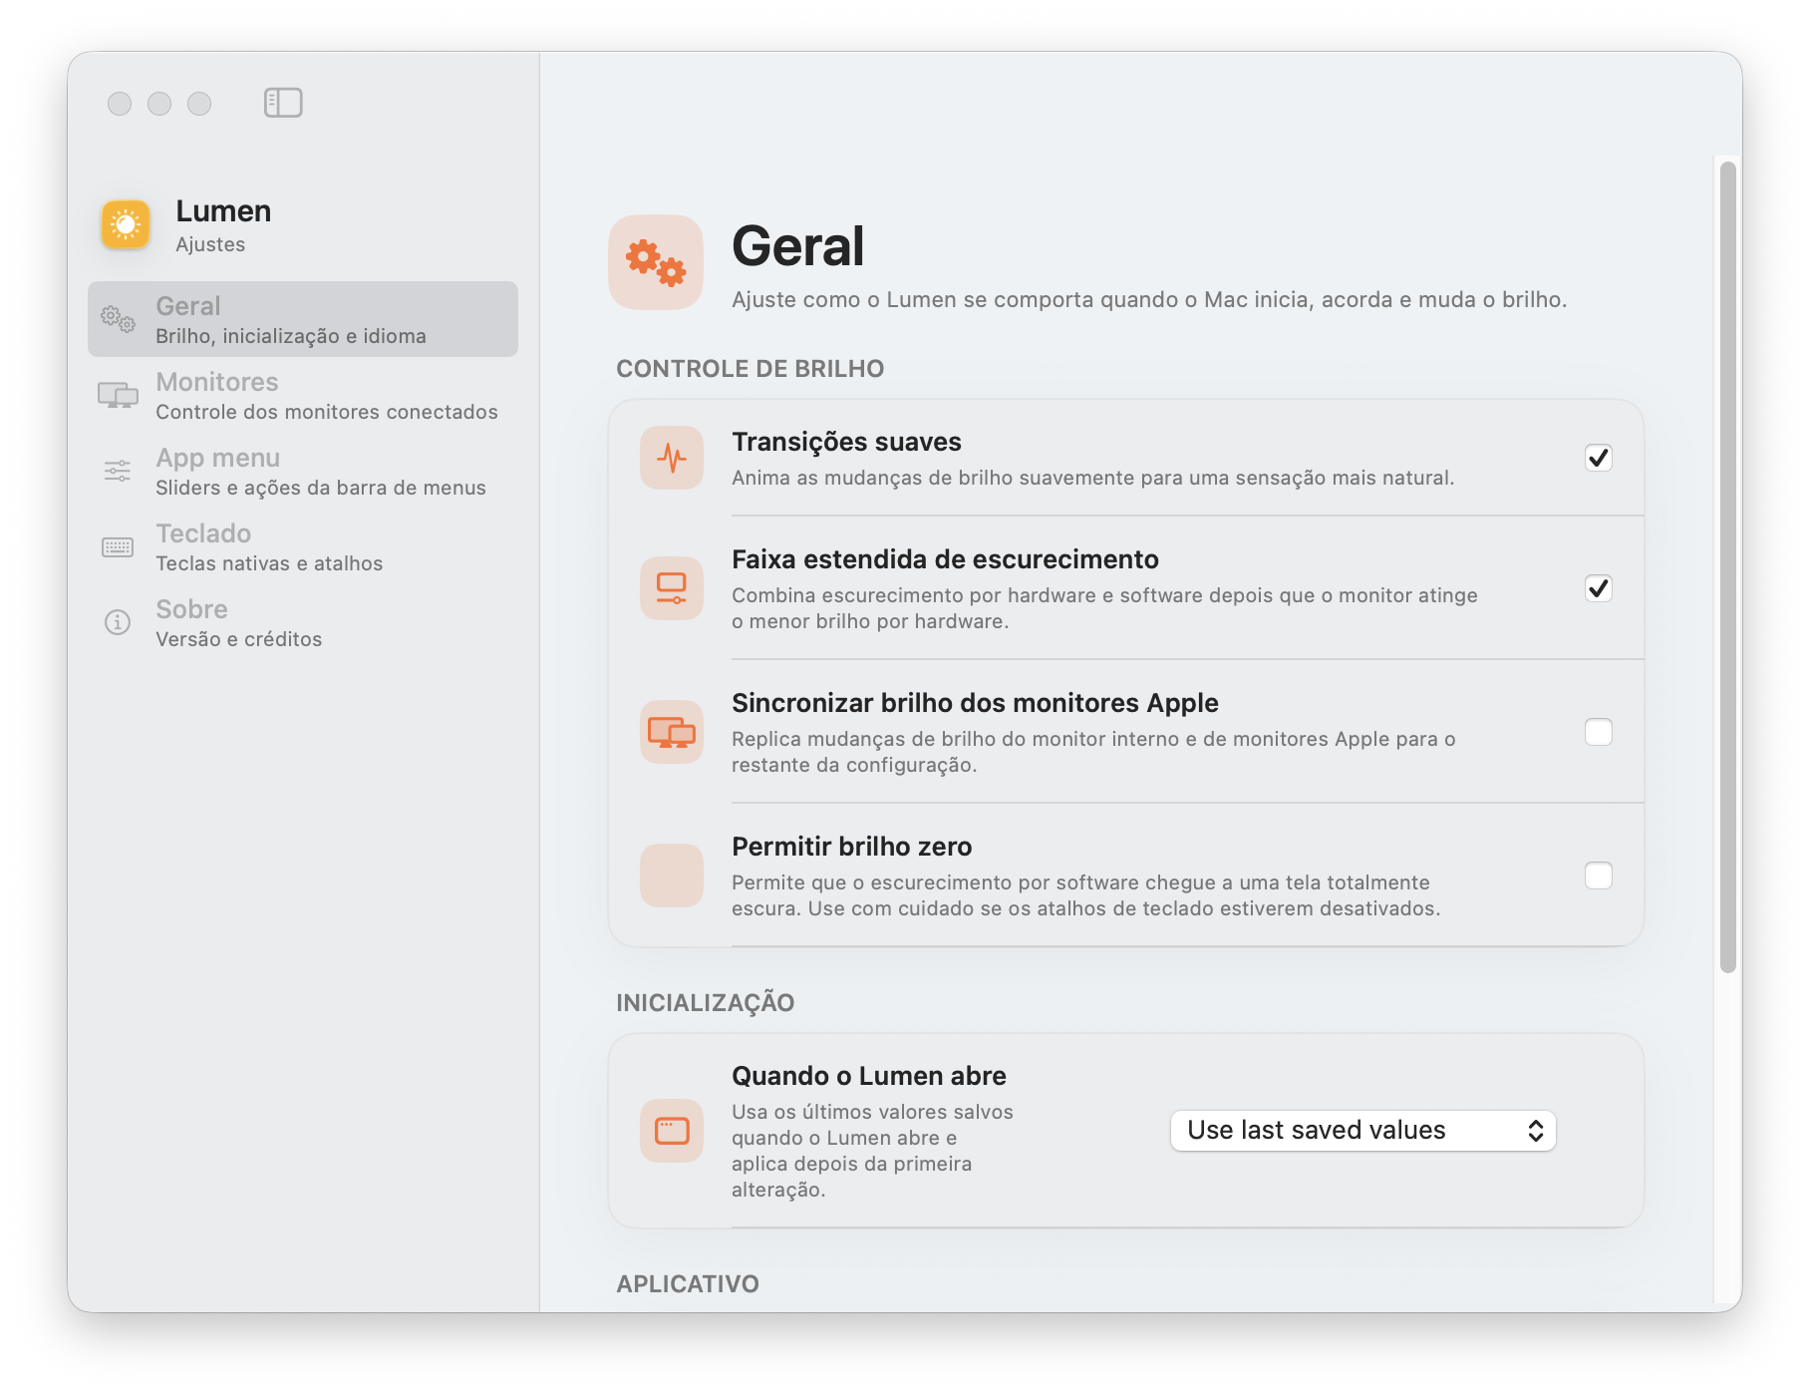Image resolution: width=1810 pixels, height=1396 pixels.
Task: Disable the Transições suaves checkbox
Action: click(x=1599, y=458)
